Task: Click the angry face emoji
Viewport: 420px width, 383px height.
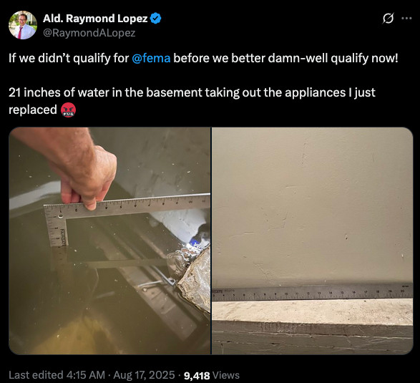Action: tap(68, 110)
